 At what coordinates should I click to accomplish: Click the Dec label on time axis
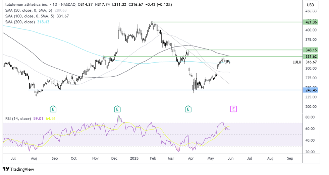pos(114,159)
